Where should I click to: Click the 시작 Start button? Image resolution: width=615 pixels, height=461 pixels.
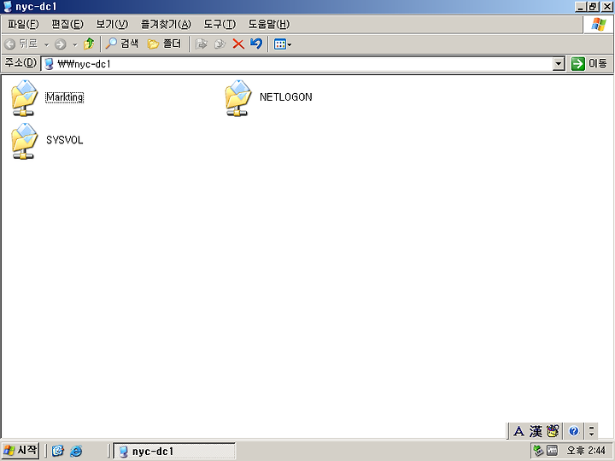pos(20,450)
